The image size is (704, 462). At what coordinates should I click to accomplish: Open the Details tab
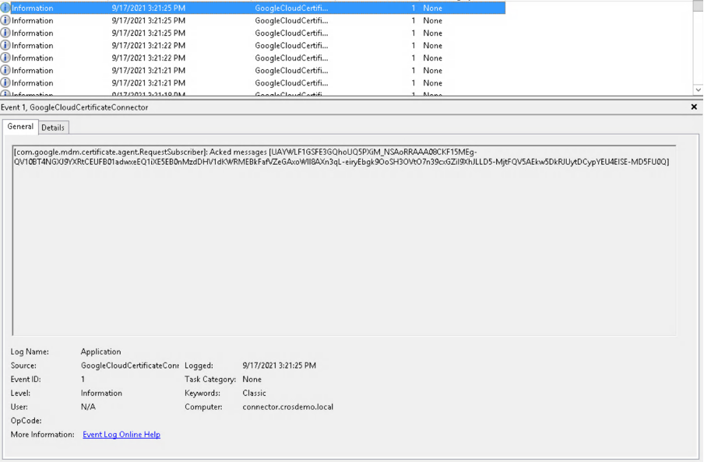coord(53,128)
